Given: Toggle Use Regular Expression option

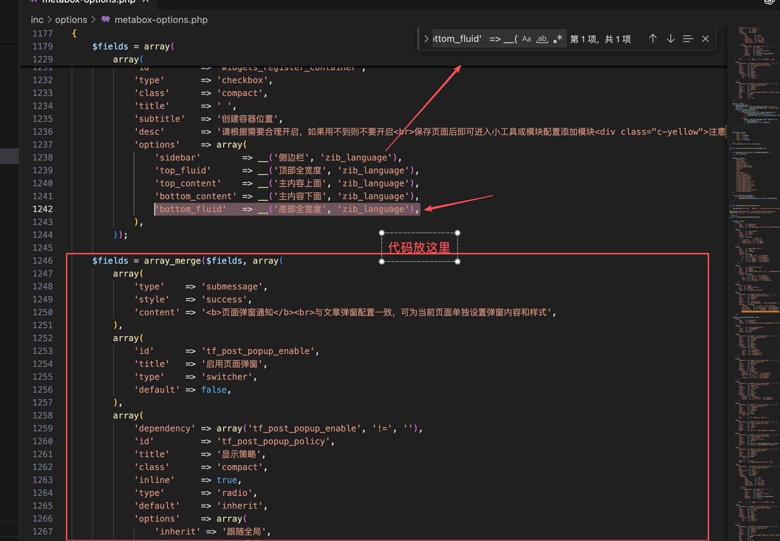Looking at the screenshot, I should (x=558, y=39).
